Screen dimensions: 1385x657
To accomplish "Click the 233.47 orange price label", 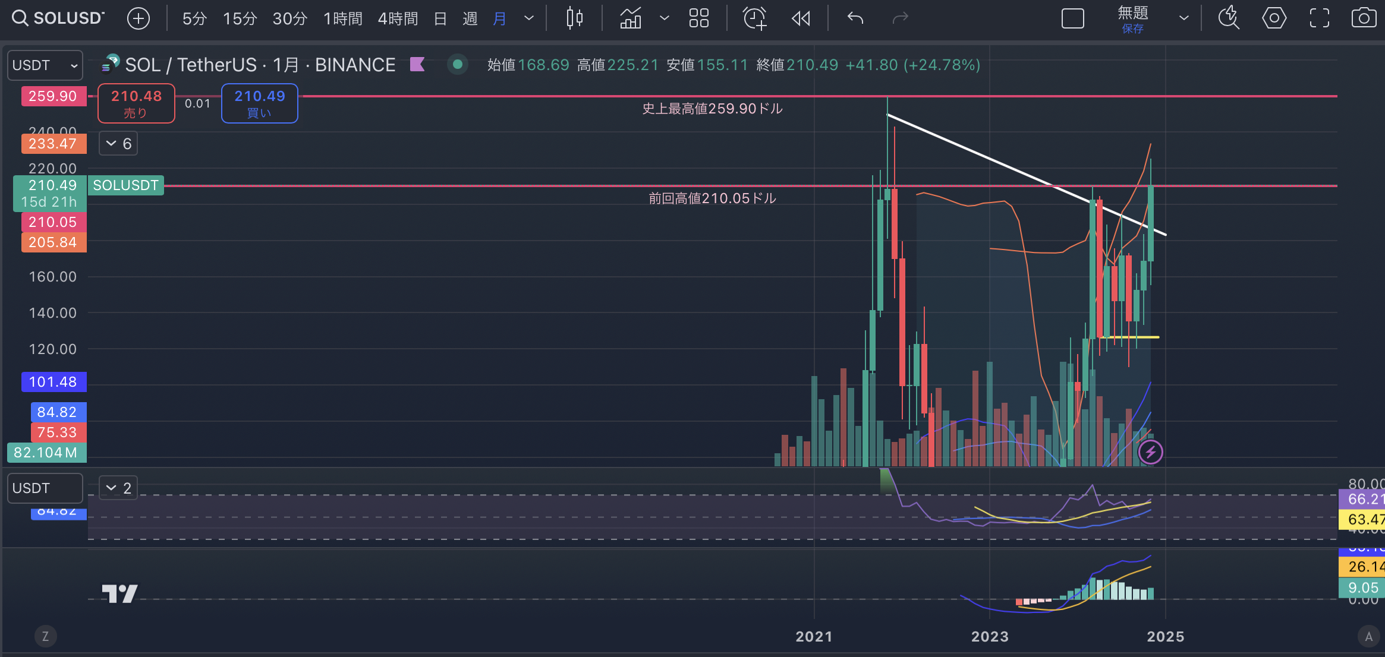I will 53,144.
